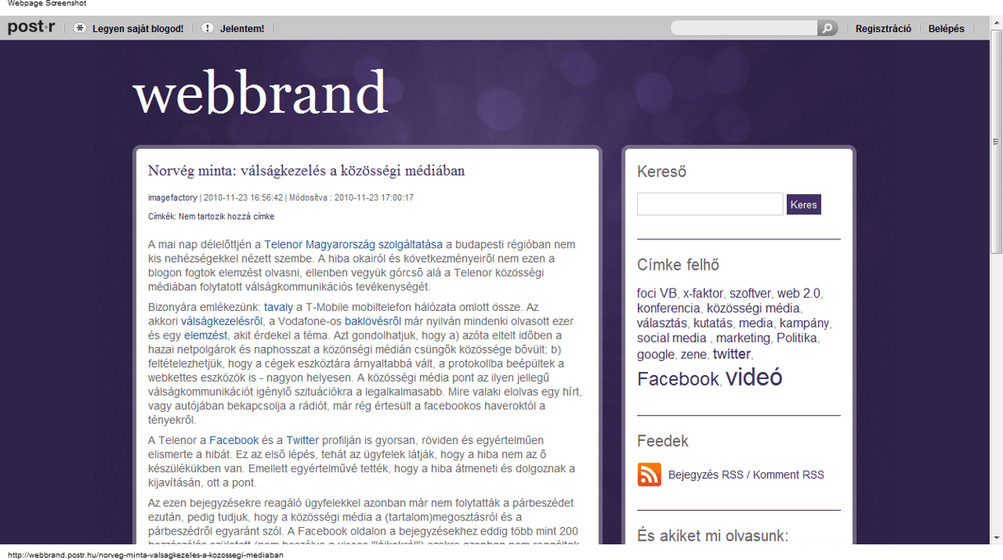
Task: Open the Belépés login link
Action: pos(946,29)
